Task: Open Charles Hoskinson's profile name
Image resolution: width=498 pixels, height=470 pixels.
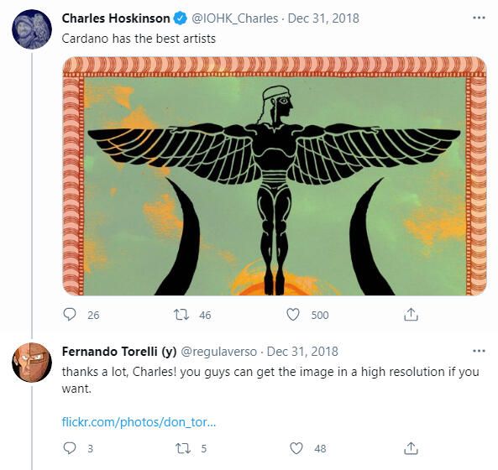Action: 116,18
